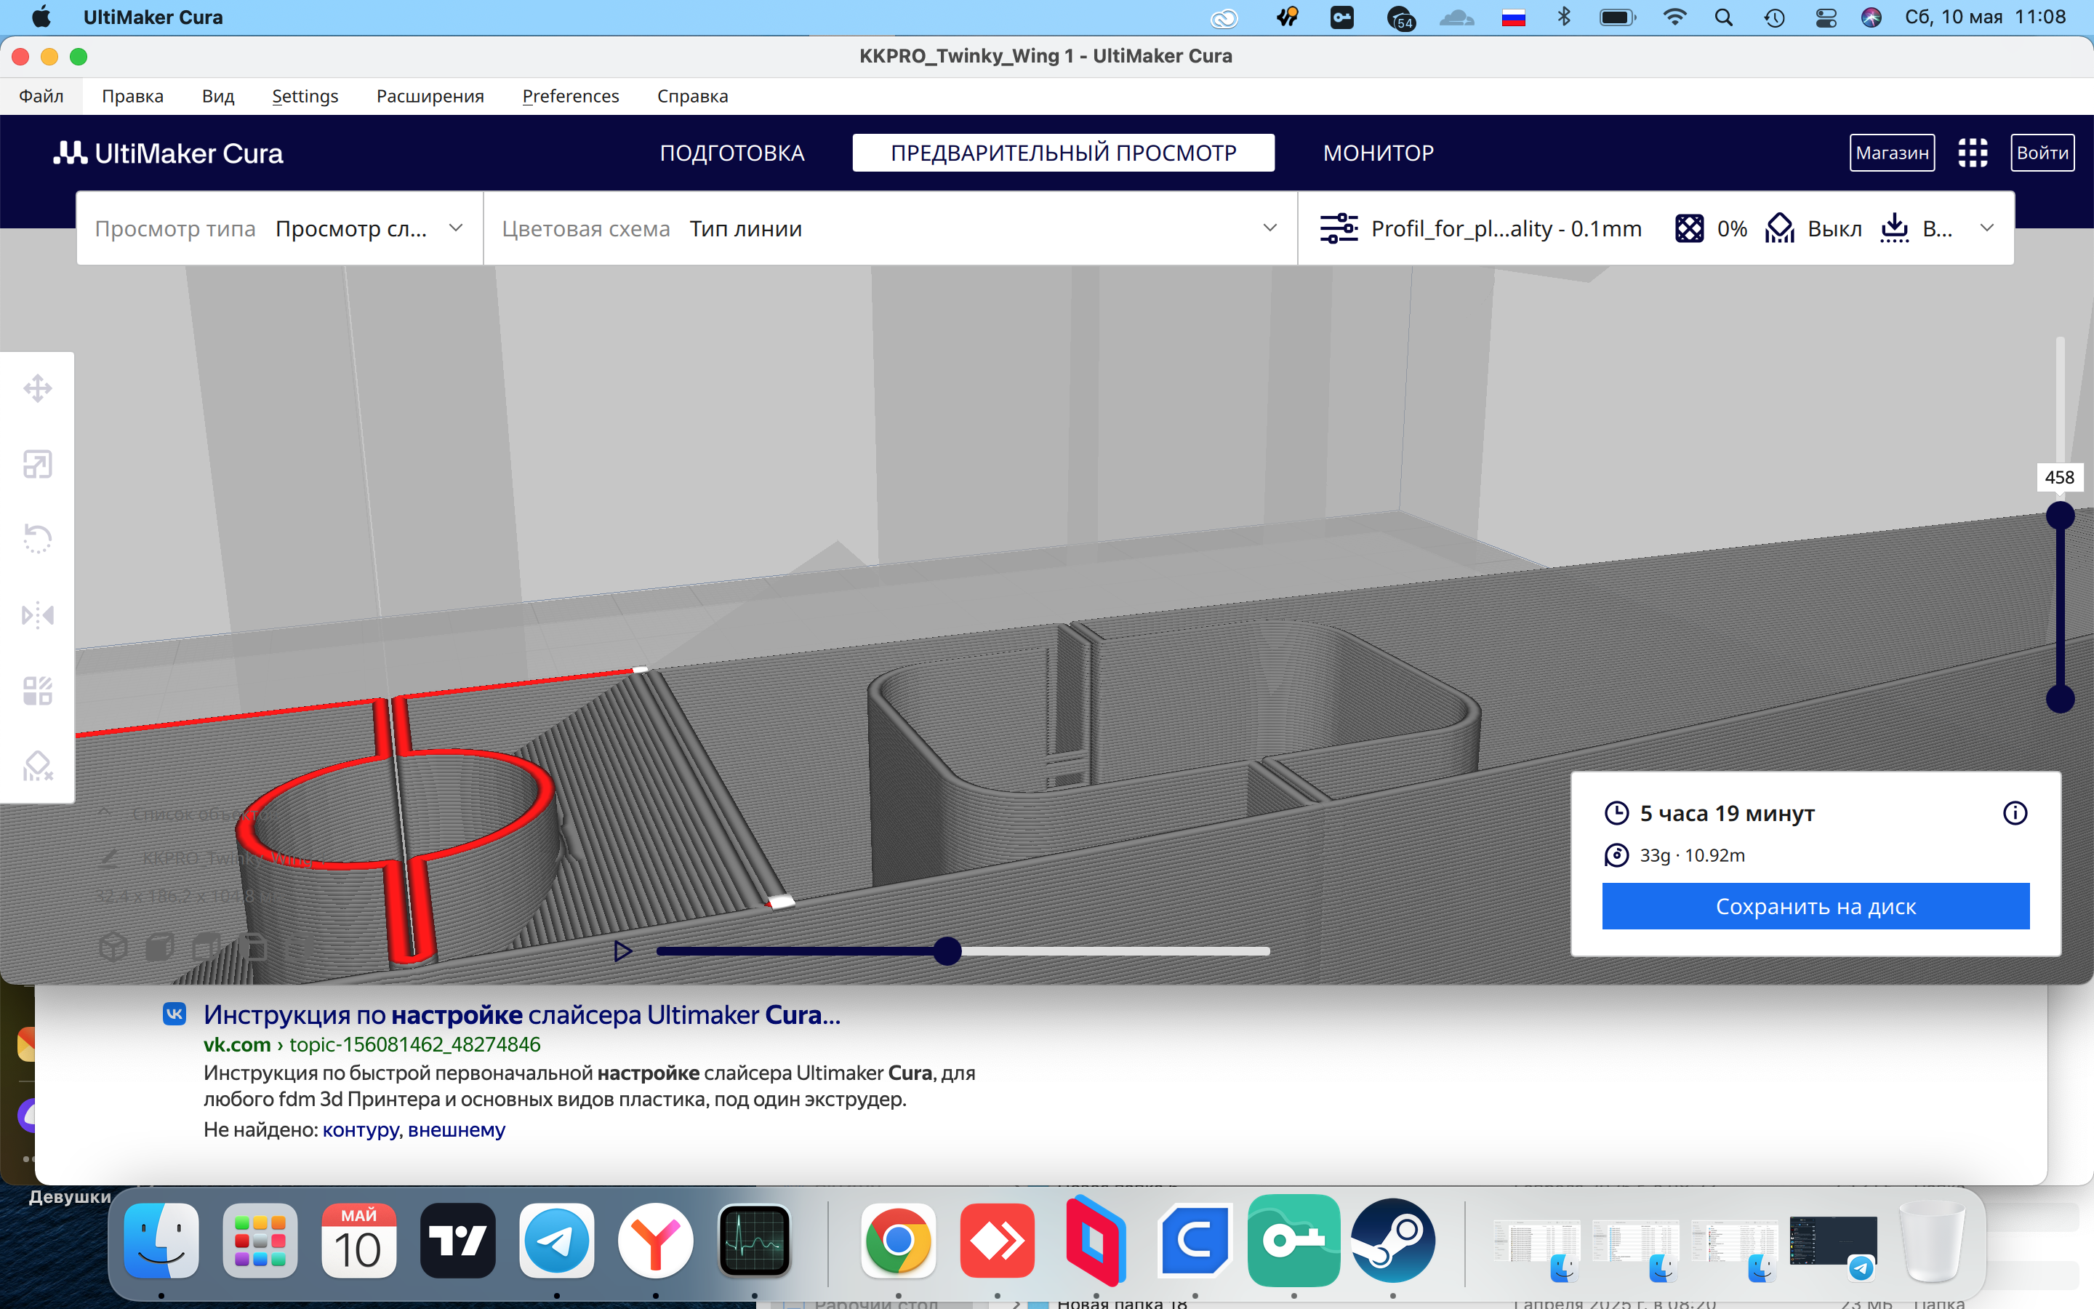Expand the view type dropdown

tap(279, 228)
